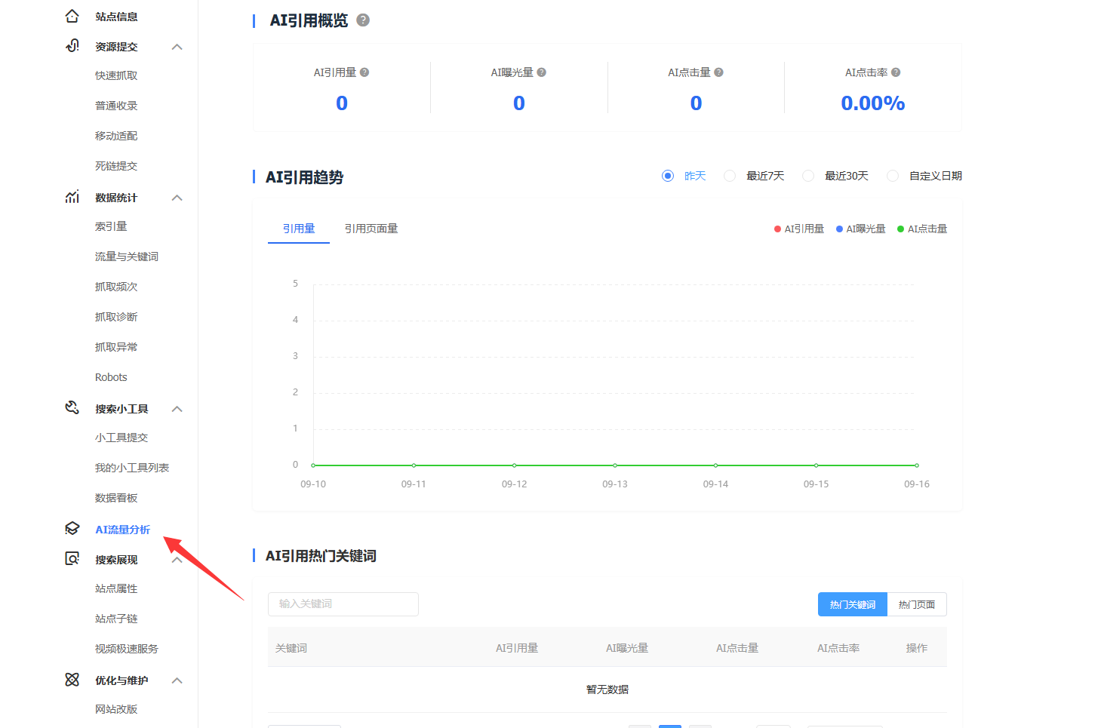Choose the 自定义日期 radio option
The height and width of the screenshot is (728, 1101).
point(893,176)
